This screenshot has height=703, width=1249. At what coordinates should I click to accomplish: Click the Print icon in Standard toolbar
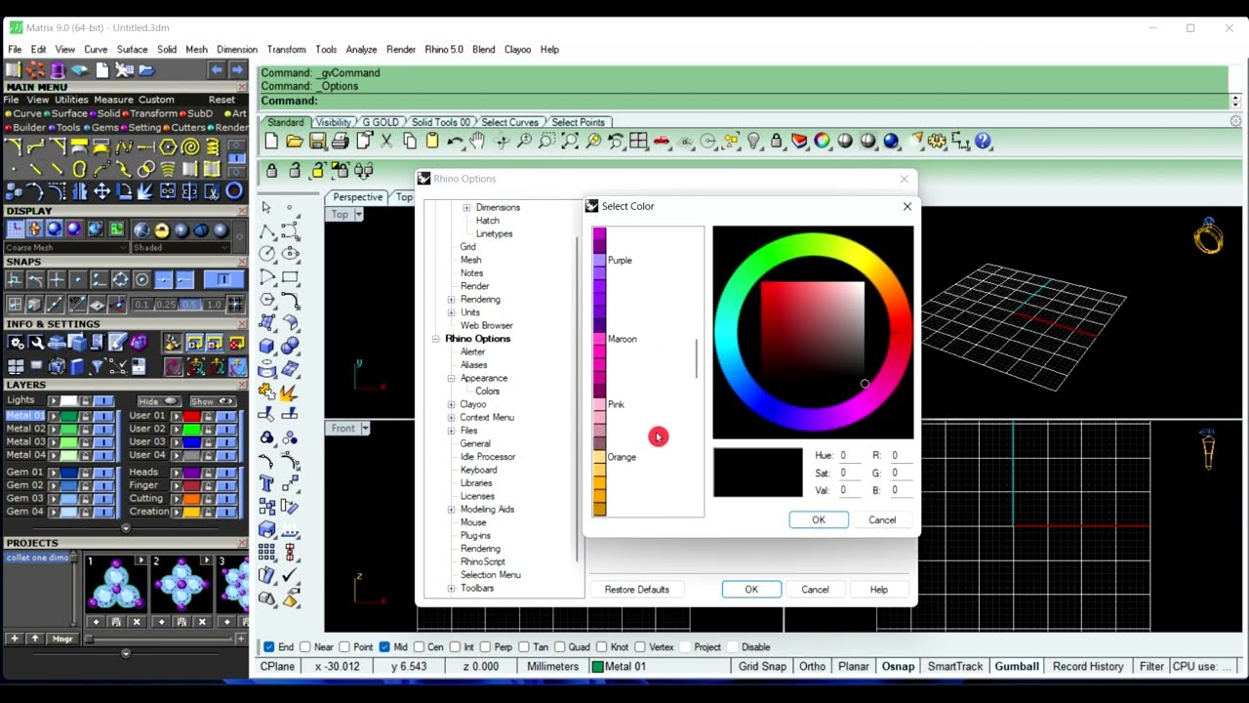[340, 142]
